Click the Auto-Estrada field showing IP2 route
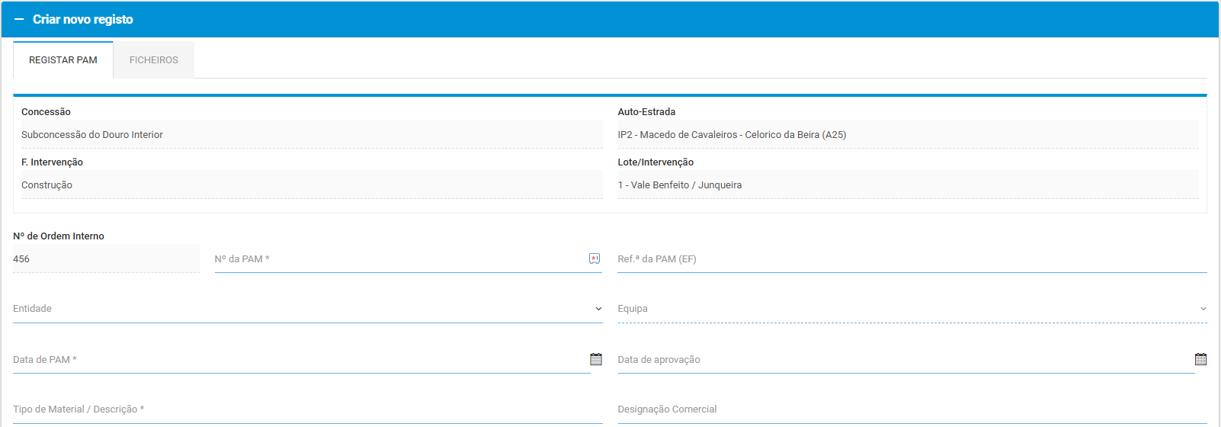This screenshot has width=1221, height=427. click(x=907, y=135)
